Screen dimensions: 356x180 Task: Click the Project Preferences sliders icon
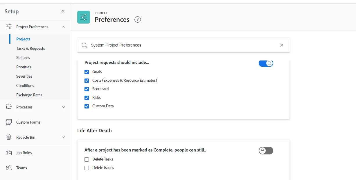click(x=9, y=27)
